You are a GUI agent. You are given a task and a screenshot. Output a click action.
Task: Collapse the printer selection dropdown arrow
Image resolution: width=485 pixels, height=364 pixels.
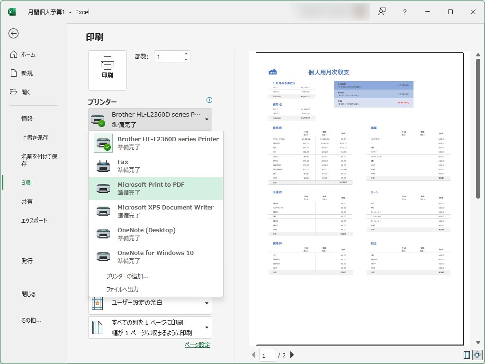206,119
